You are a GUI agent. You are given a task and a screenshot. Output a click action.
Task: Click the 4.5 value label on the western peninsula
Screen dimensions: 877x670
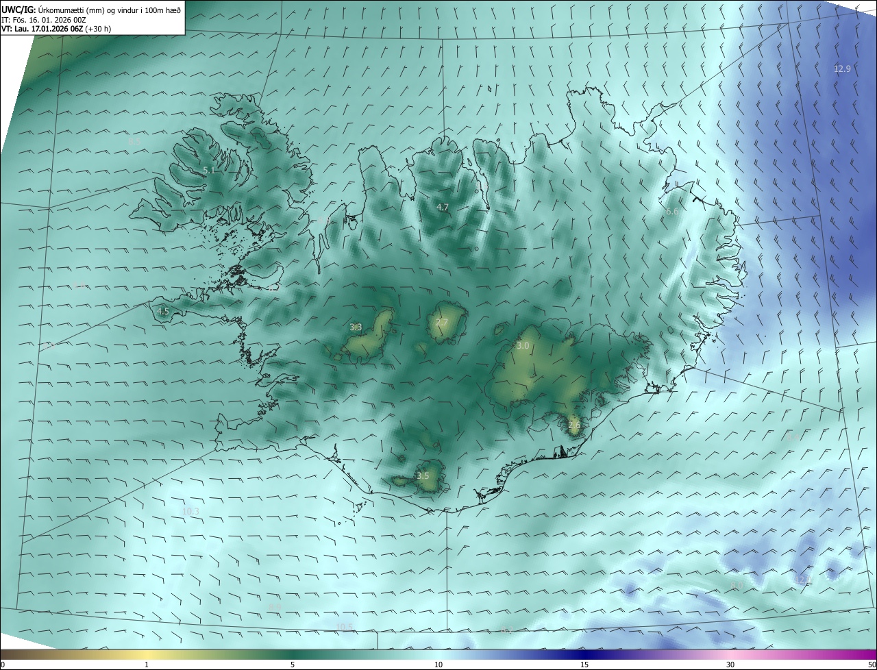pos(163,311)
